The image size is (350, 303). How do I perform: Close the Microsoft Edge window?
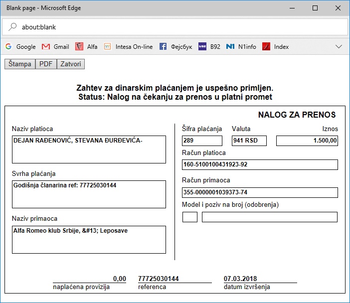click(338, 8)
